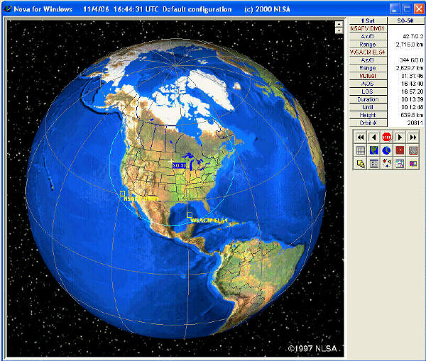Click the Mutual row label

coord(368,76)
